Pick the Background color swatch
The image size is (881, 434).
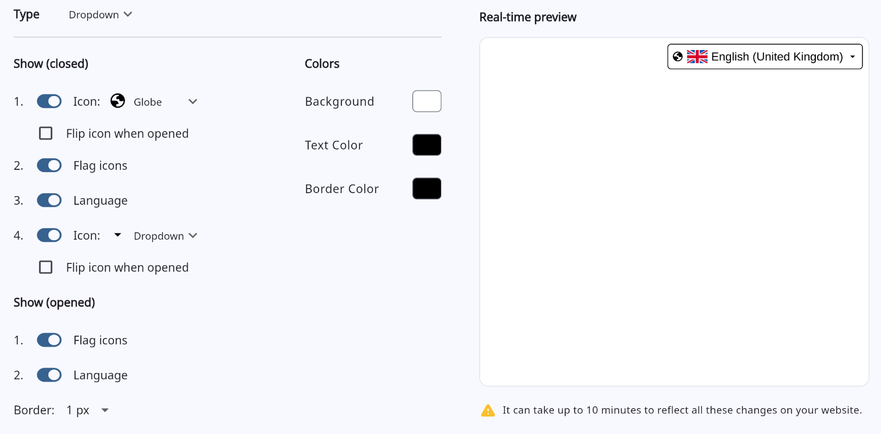click(x=427, y=101)
